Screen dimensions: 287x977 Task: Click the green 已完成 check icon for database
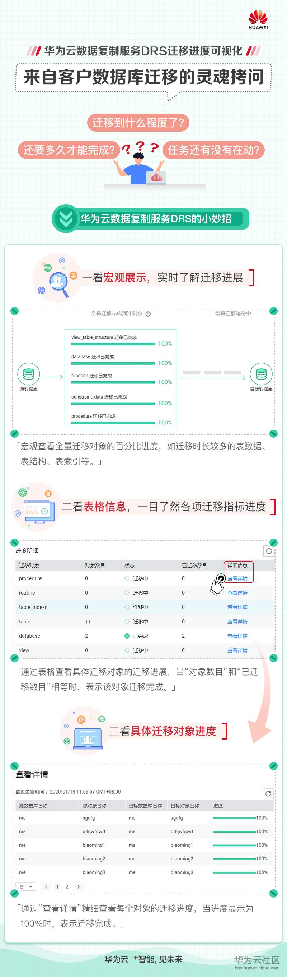point(127,636)
